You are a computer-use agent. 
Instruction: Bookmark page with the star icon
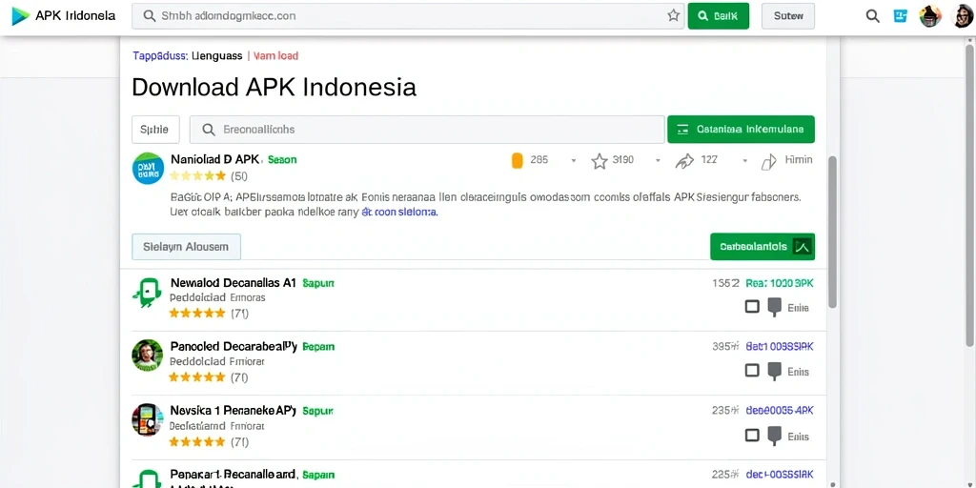point(674,16)
